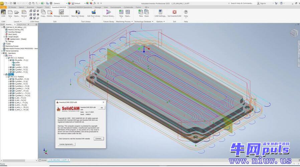Collapse the MAC 1 (1- Position) node
This screenshot has width=300, height=167.
6,58
